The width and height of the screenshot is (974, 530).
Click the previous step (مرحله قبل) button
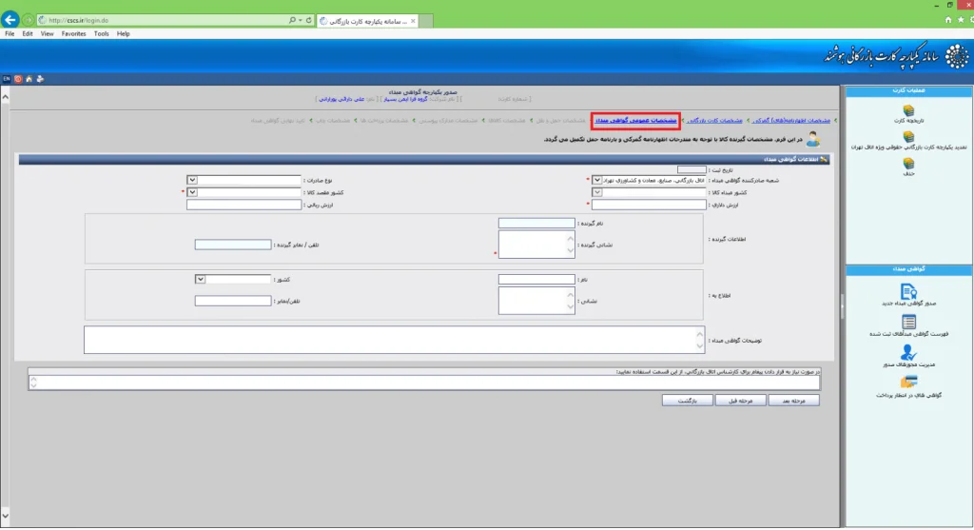click(740, 401)
